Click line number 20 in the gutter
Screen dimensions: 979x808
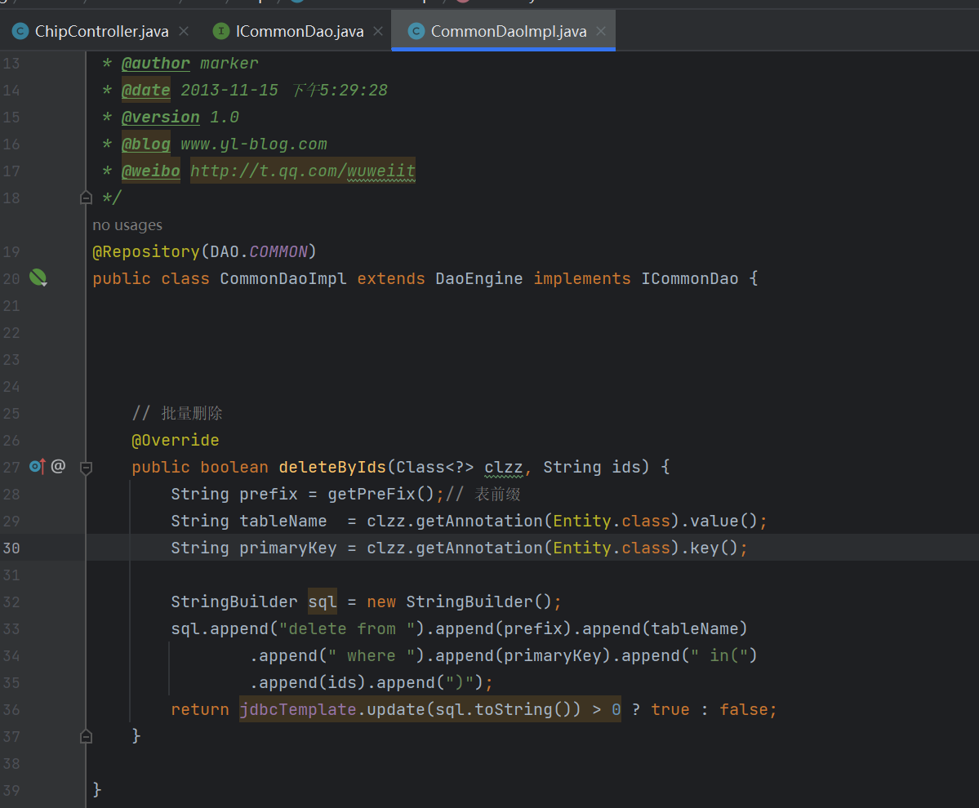[11, 279]
